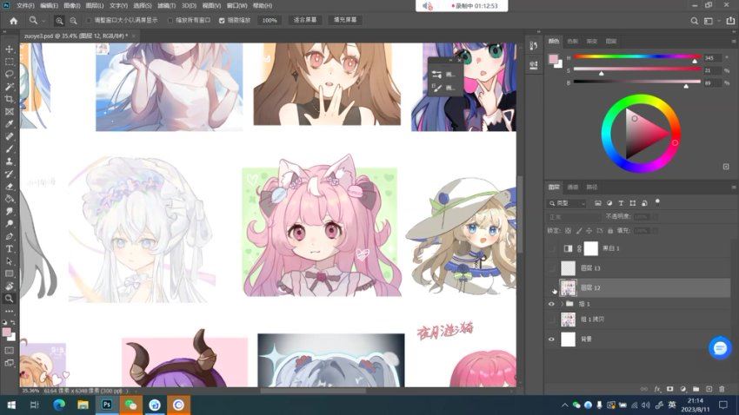Select the Magic Wand tool
The width and height of the screenshot is (739, 415).
coord(9,87)
